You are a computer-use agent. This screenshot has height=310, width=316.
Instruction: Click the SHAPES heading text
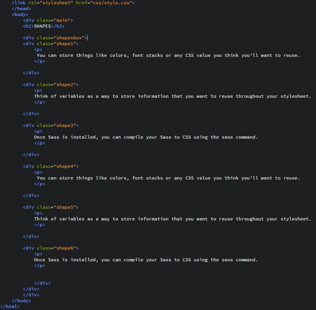[x=42, y=26]
